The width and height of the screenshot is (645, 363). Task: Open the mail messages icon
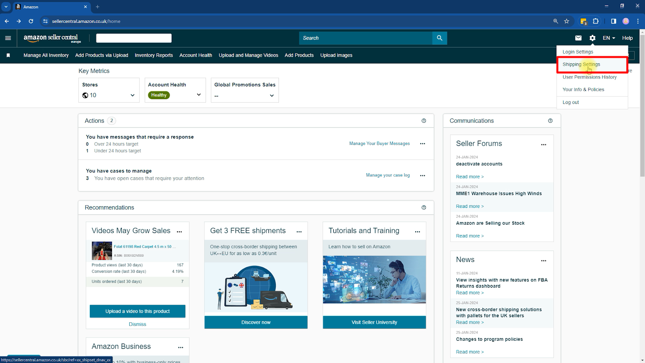tap(578, 38)
